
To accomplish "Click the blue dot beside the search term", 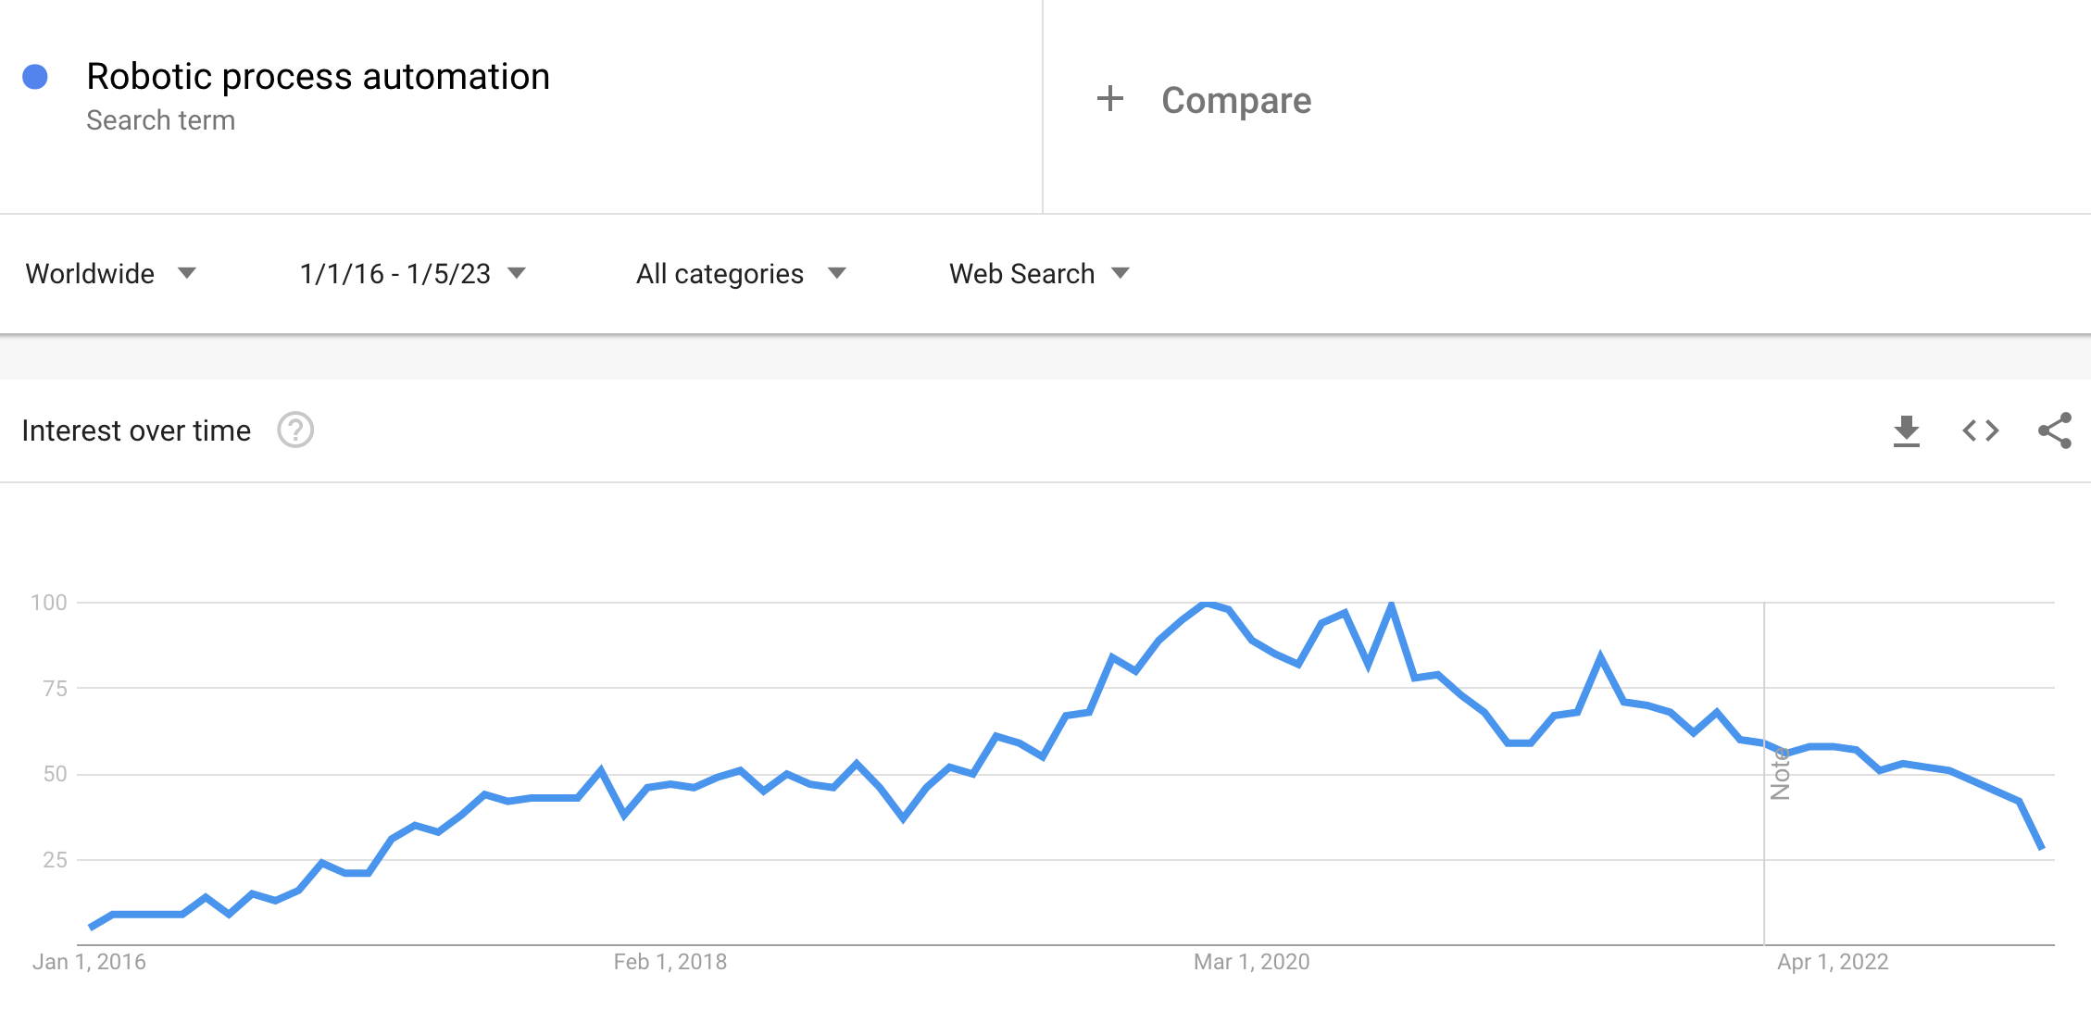I will (35, 77).
